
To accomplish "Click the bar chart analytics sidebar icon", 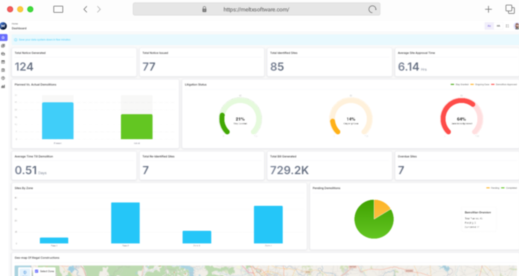I will pos(3,86).
